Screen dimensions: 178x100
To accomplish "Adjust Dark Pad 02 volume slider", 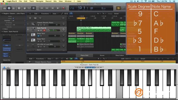I will tap(54, 30).
